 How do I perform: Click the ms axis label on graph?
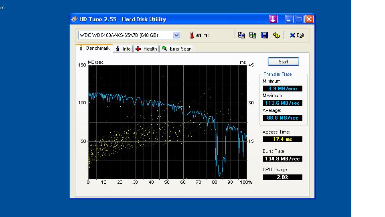tap(243, 62)
